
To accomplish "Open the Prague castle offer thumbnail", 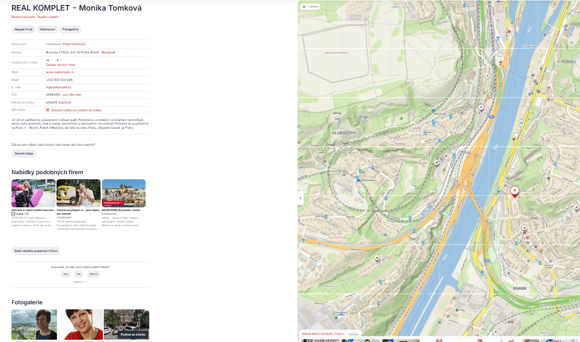I will click(x=124, y=193).
